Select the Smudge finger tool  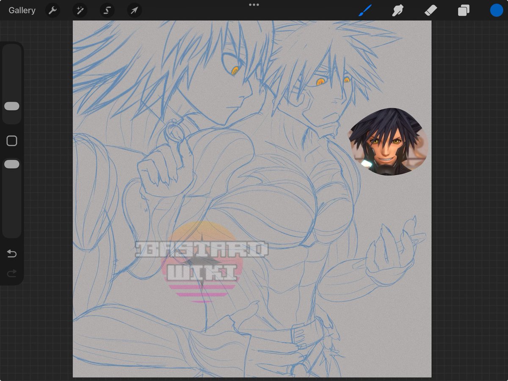pyautogui.click(x=398, y=11)
